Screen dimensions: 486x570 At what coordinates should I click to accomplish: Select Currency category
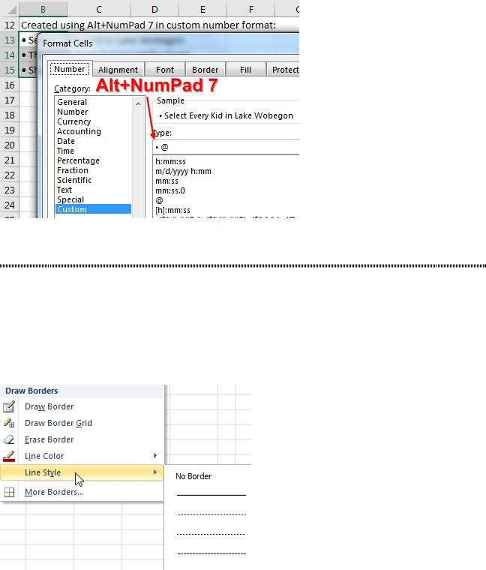94,121
